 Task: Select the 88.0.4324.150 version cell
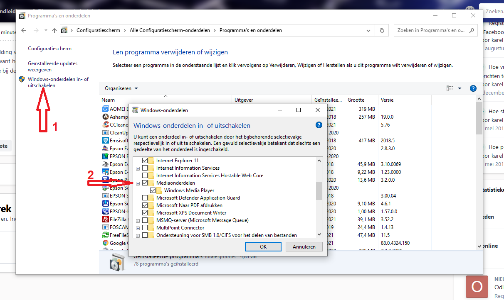[x=395, y=243]
